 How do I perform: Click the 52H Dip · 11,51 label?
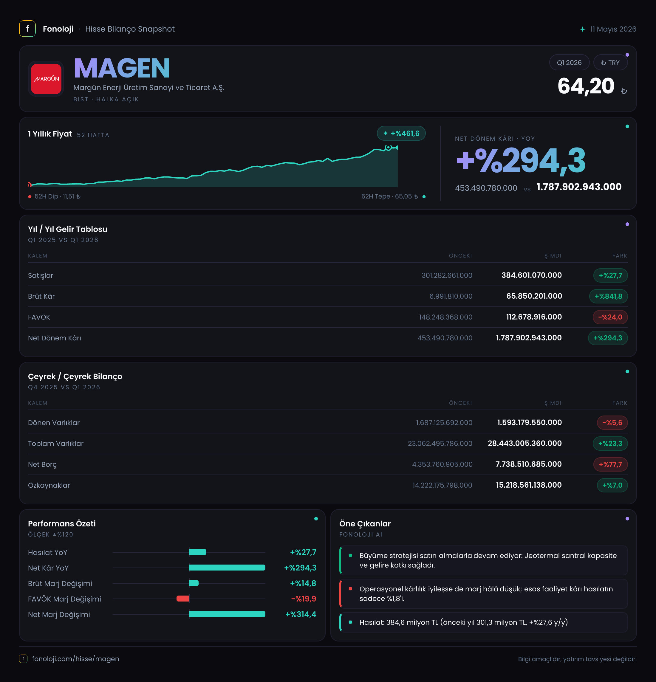(58, 196)
